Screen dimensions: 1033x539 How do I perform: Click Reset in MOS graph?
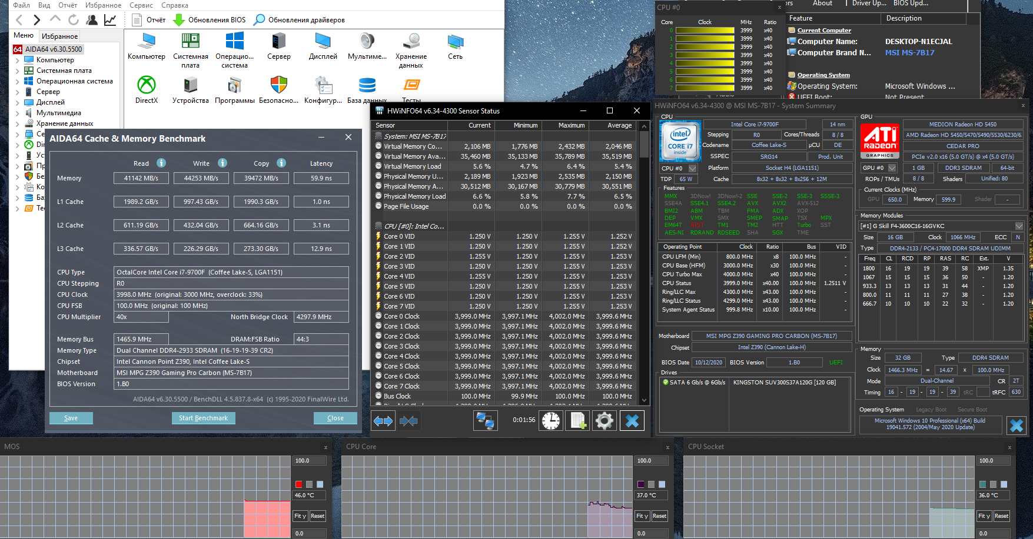pyautogui.click(x=318, y=516)
